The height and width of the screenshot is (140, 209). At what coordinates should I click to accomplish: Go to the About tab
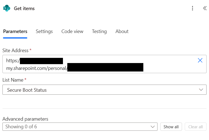(x=122, y=31)
